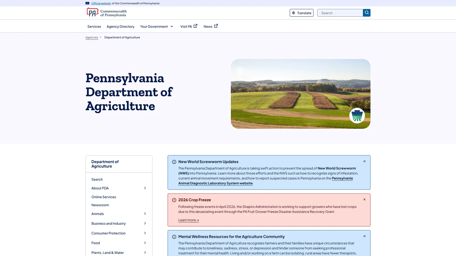Screen dimensions: 456x256
Task: Click the Visit PA external link icon
Action: coord(195,26)
